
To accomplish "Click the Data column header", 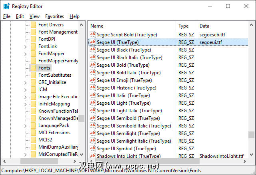I will pyautogui.click(x=222, y=26).
